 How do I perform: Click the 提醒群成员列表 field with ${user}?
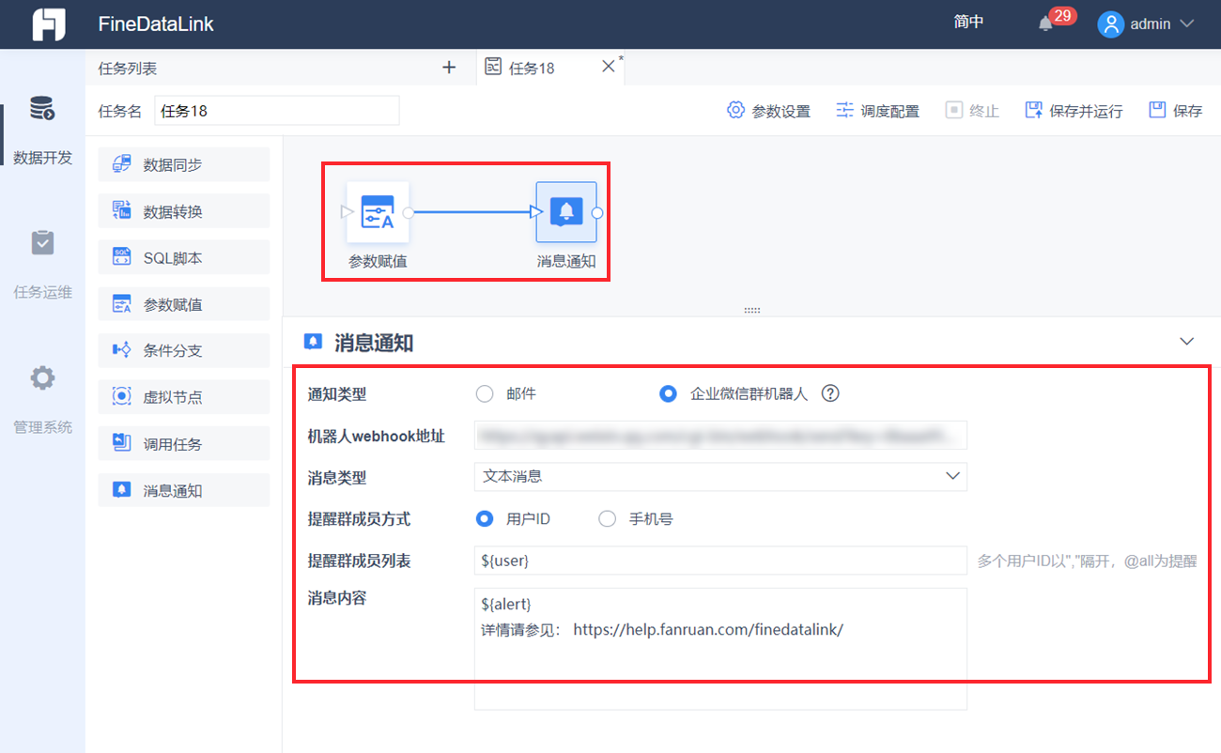tap(720, 561)
